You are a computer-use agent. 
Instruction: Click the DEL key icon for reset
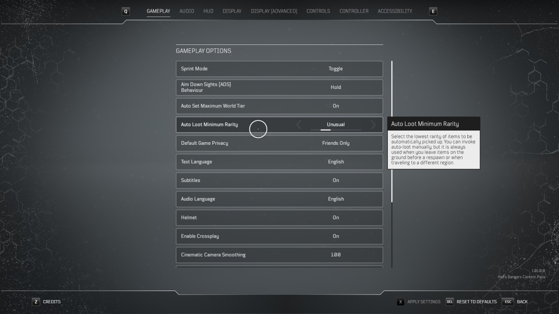click(x=449, y=302)
